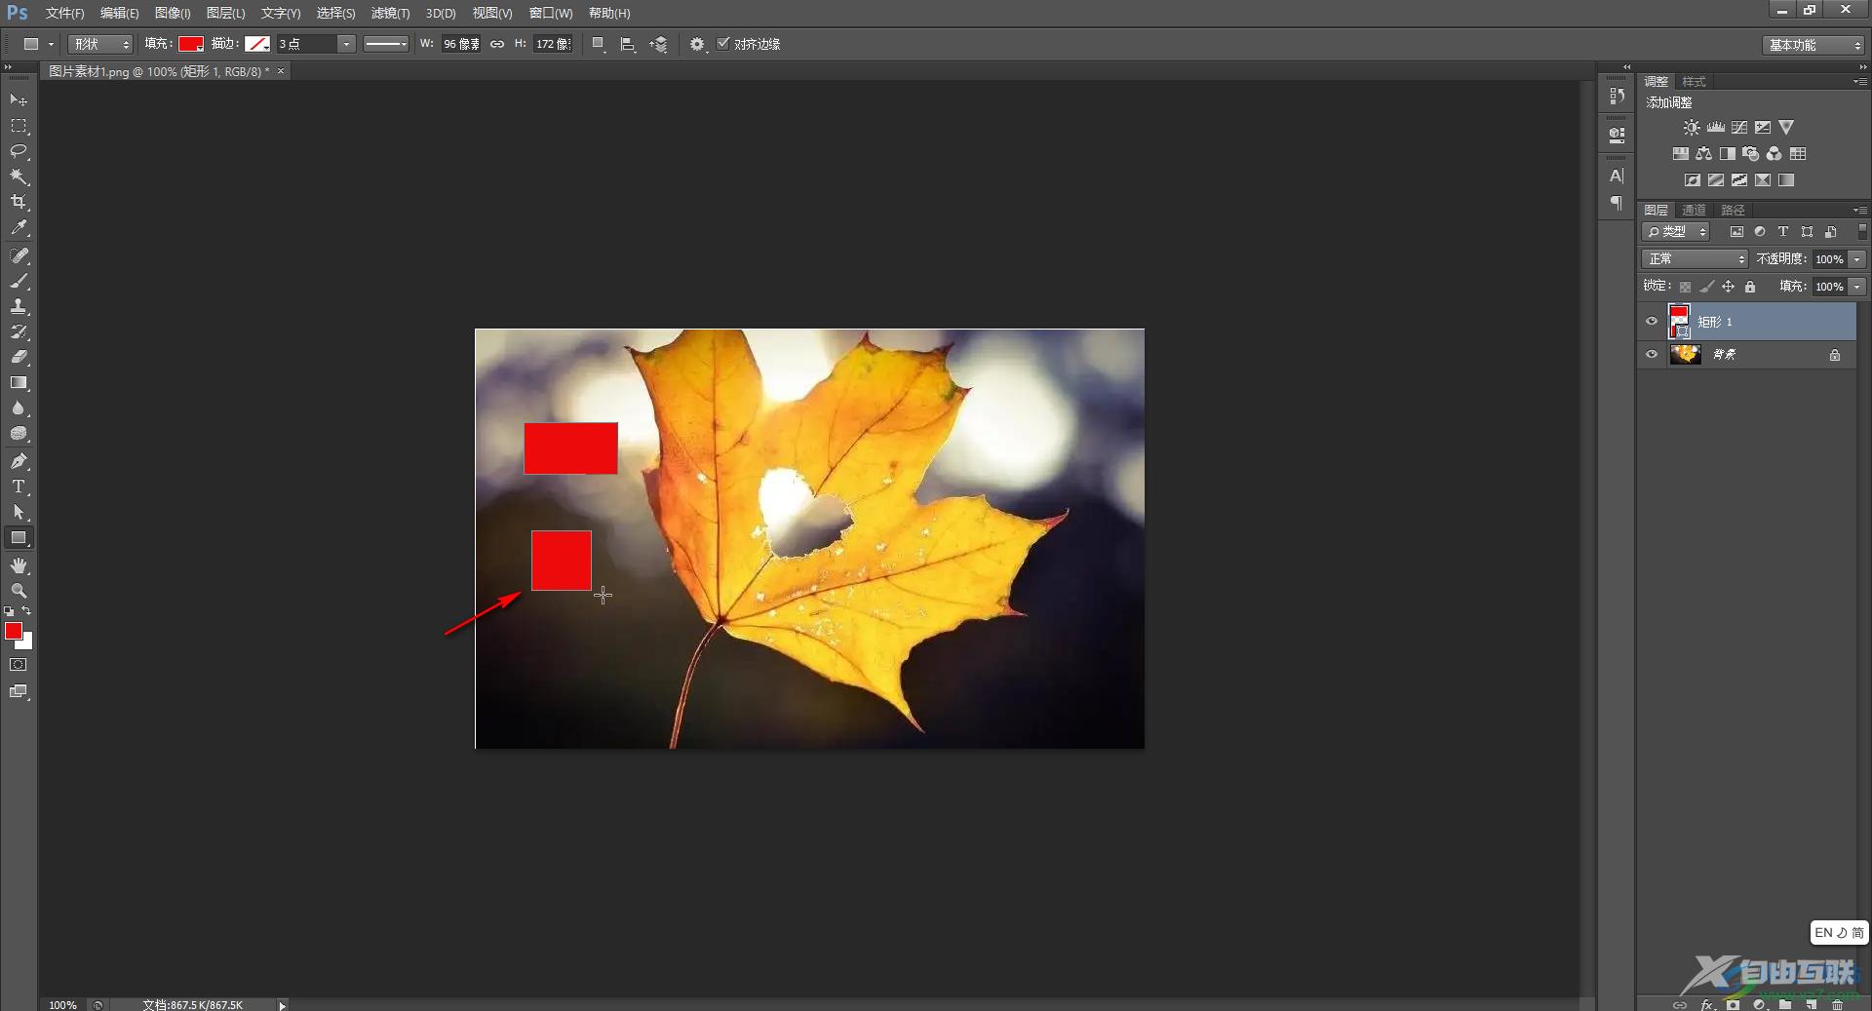This screenshot has height=1011, width=1872.
Task: Toggle lock image pixels
Action: [x=1706, y=287]
